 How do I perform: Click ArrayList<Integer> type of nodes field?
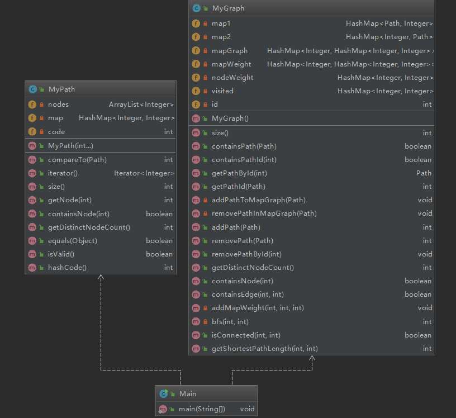point(141,104)
